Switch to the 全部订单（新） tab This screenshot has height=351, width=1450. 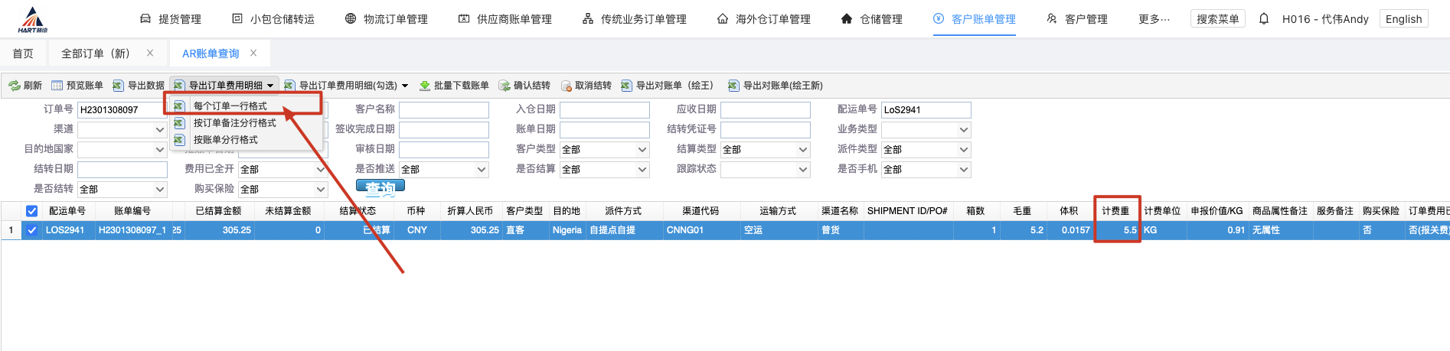[x=96, y=54]
